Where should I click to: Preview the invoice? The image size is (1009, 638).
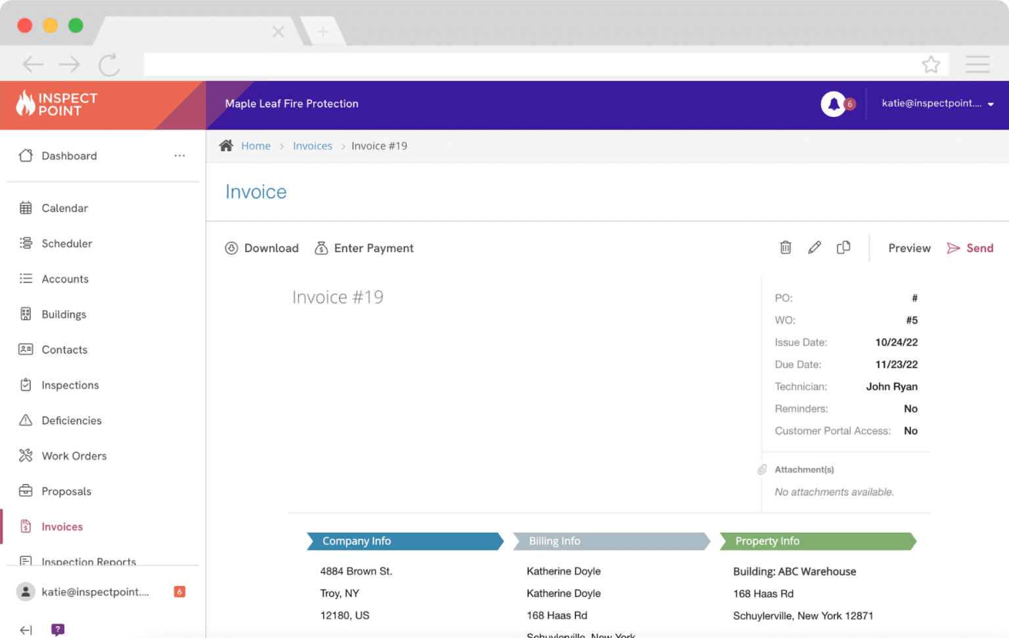tap(909, 248)
